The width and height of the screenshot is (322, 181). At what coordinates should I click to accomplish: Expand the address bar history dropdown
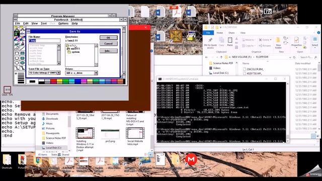290,57
